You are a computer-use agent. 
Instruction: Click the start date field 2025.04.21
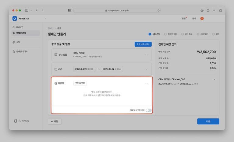[84, 69]
